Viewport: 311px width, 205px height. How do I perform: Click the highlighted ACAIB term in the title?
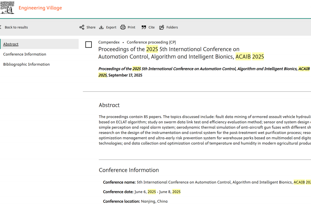pyautogui.click(x=243, y=56)
